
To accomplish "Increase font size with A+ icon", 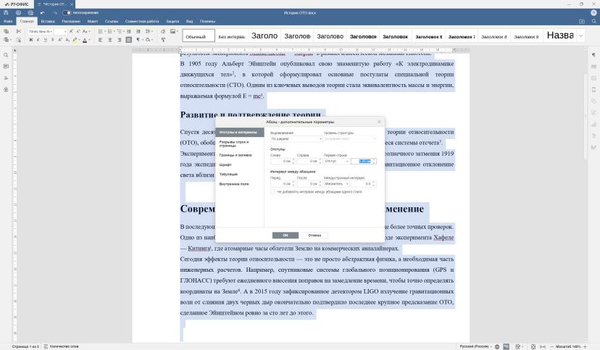I will point(71,31).
